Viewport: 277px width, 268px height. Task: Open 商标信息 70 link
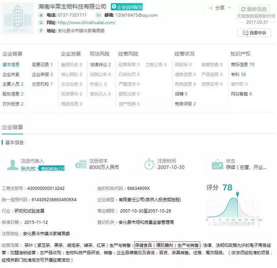point(243,65)
